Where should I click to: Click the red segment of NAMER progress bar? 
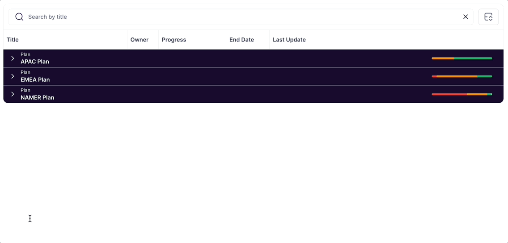[449, 94]
